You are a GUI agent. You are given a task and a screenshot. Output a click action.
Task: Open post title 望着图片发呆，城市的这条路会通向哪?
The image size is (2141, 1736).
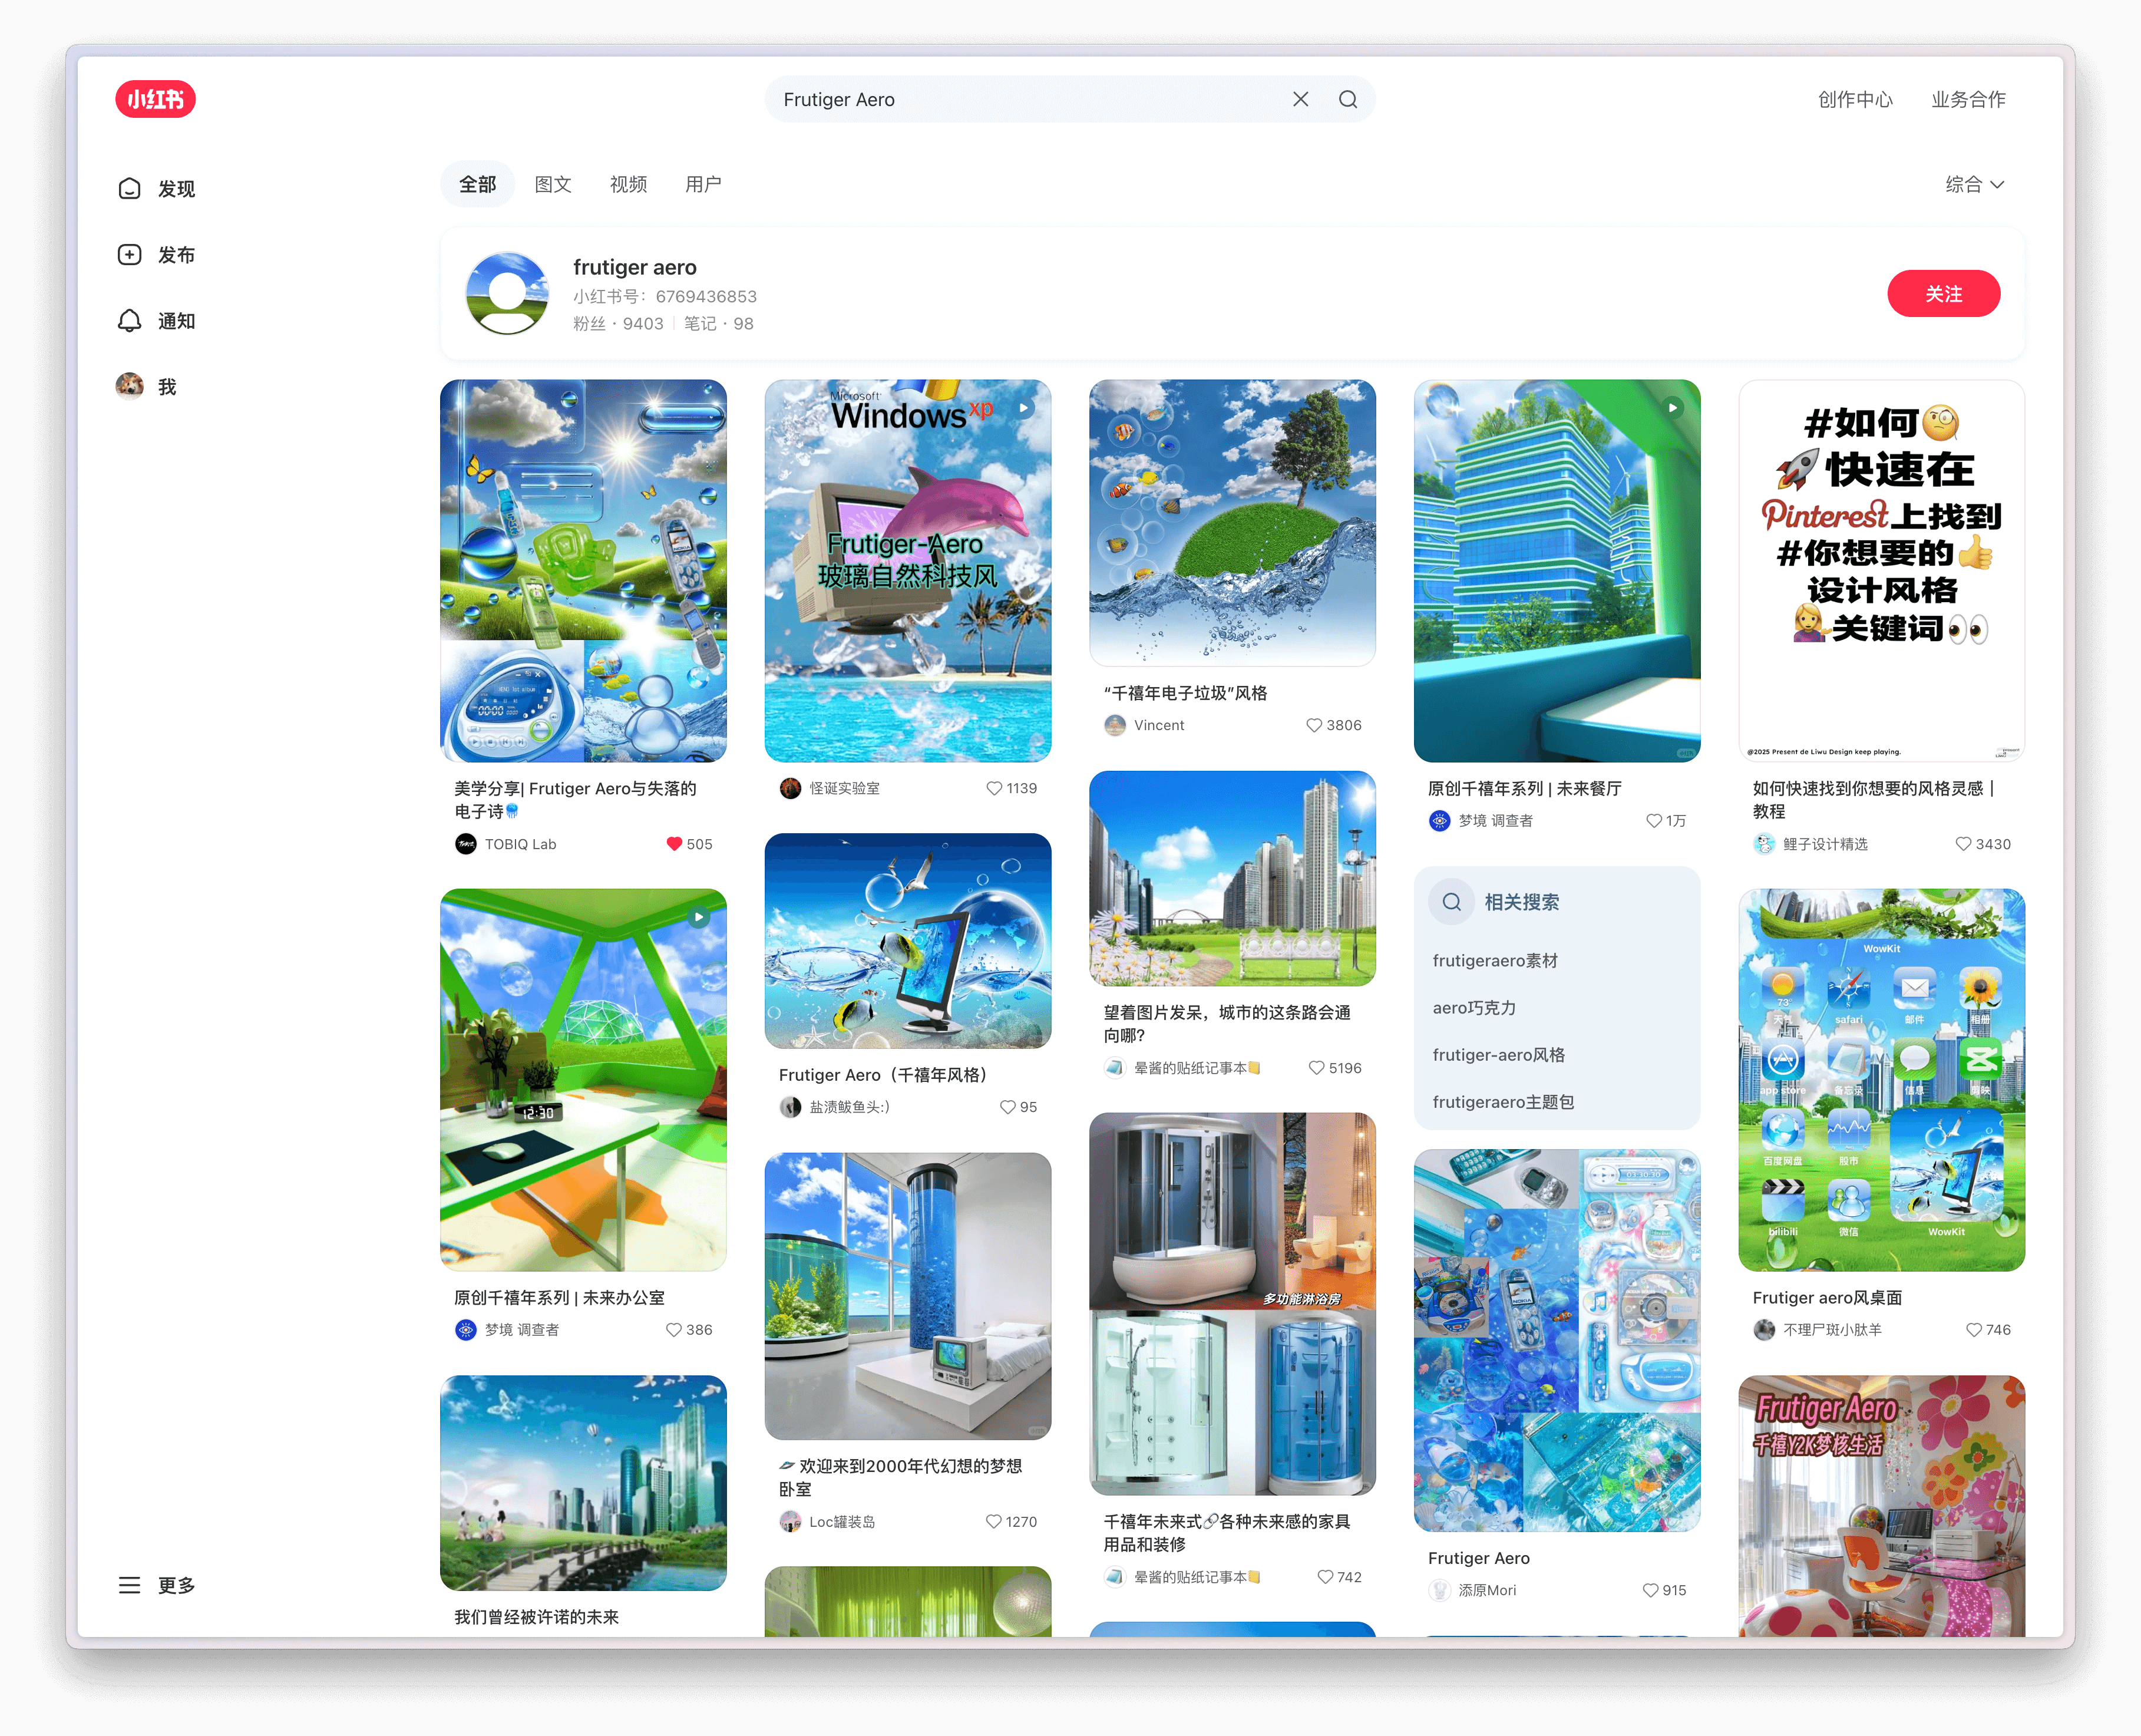tap(1227, 1024)
